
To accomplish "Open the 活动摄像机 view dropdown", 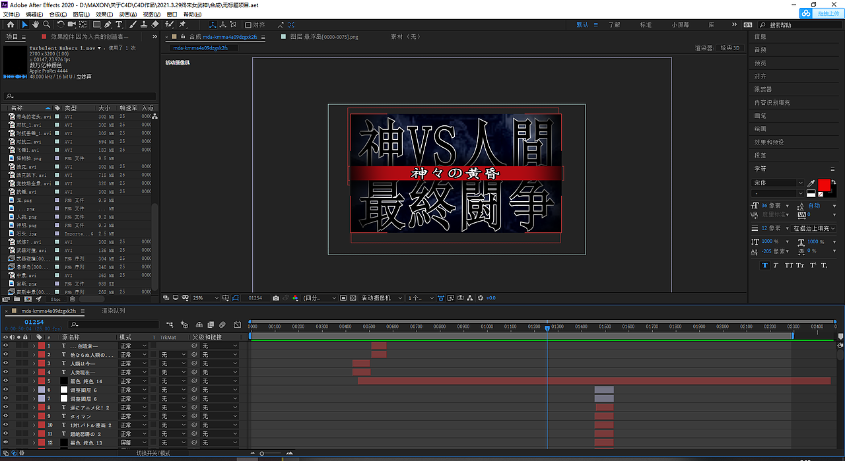I will [381, 298].
